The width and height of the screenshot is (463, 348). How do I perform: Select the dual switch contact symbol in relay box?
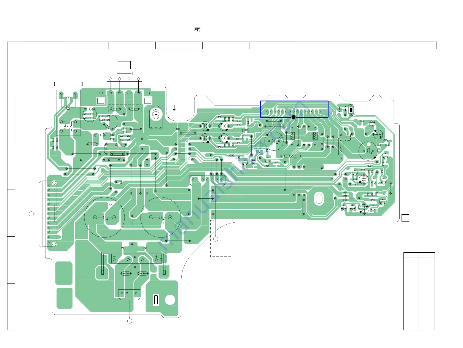[x=68, y=127]
